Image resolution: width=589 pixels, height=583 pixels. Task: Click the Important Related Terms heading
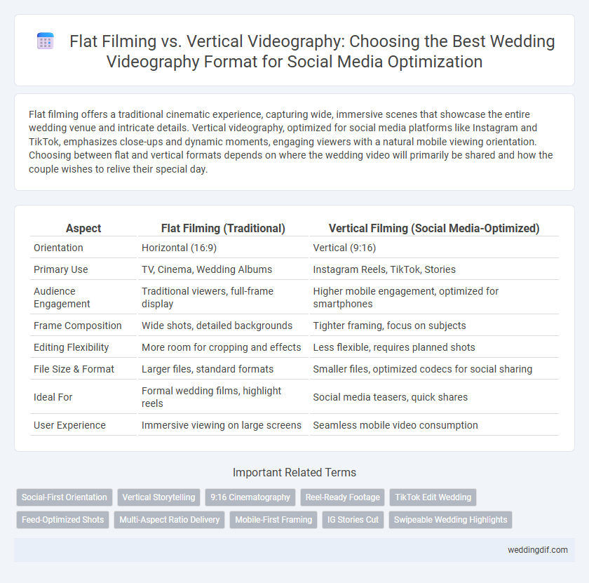pyautogui.click(x=294, y=472)
